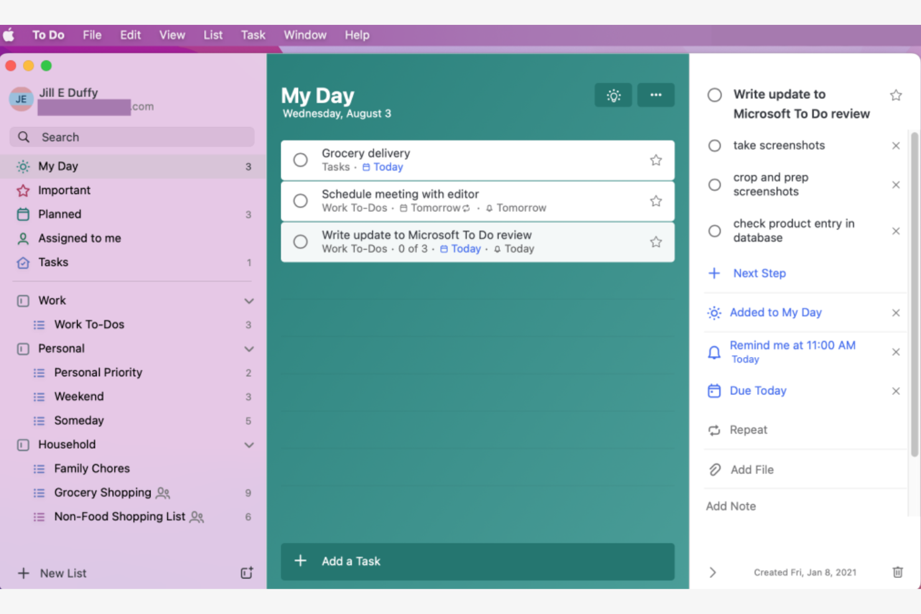Open the Weekend list
Viewport: 921px width, 614px height.
(x=133, y=397)
